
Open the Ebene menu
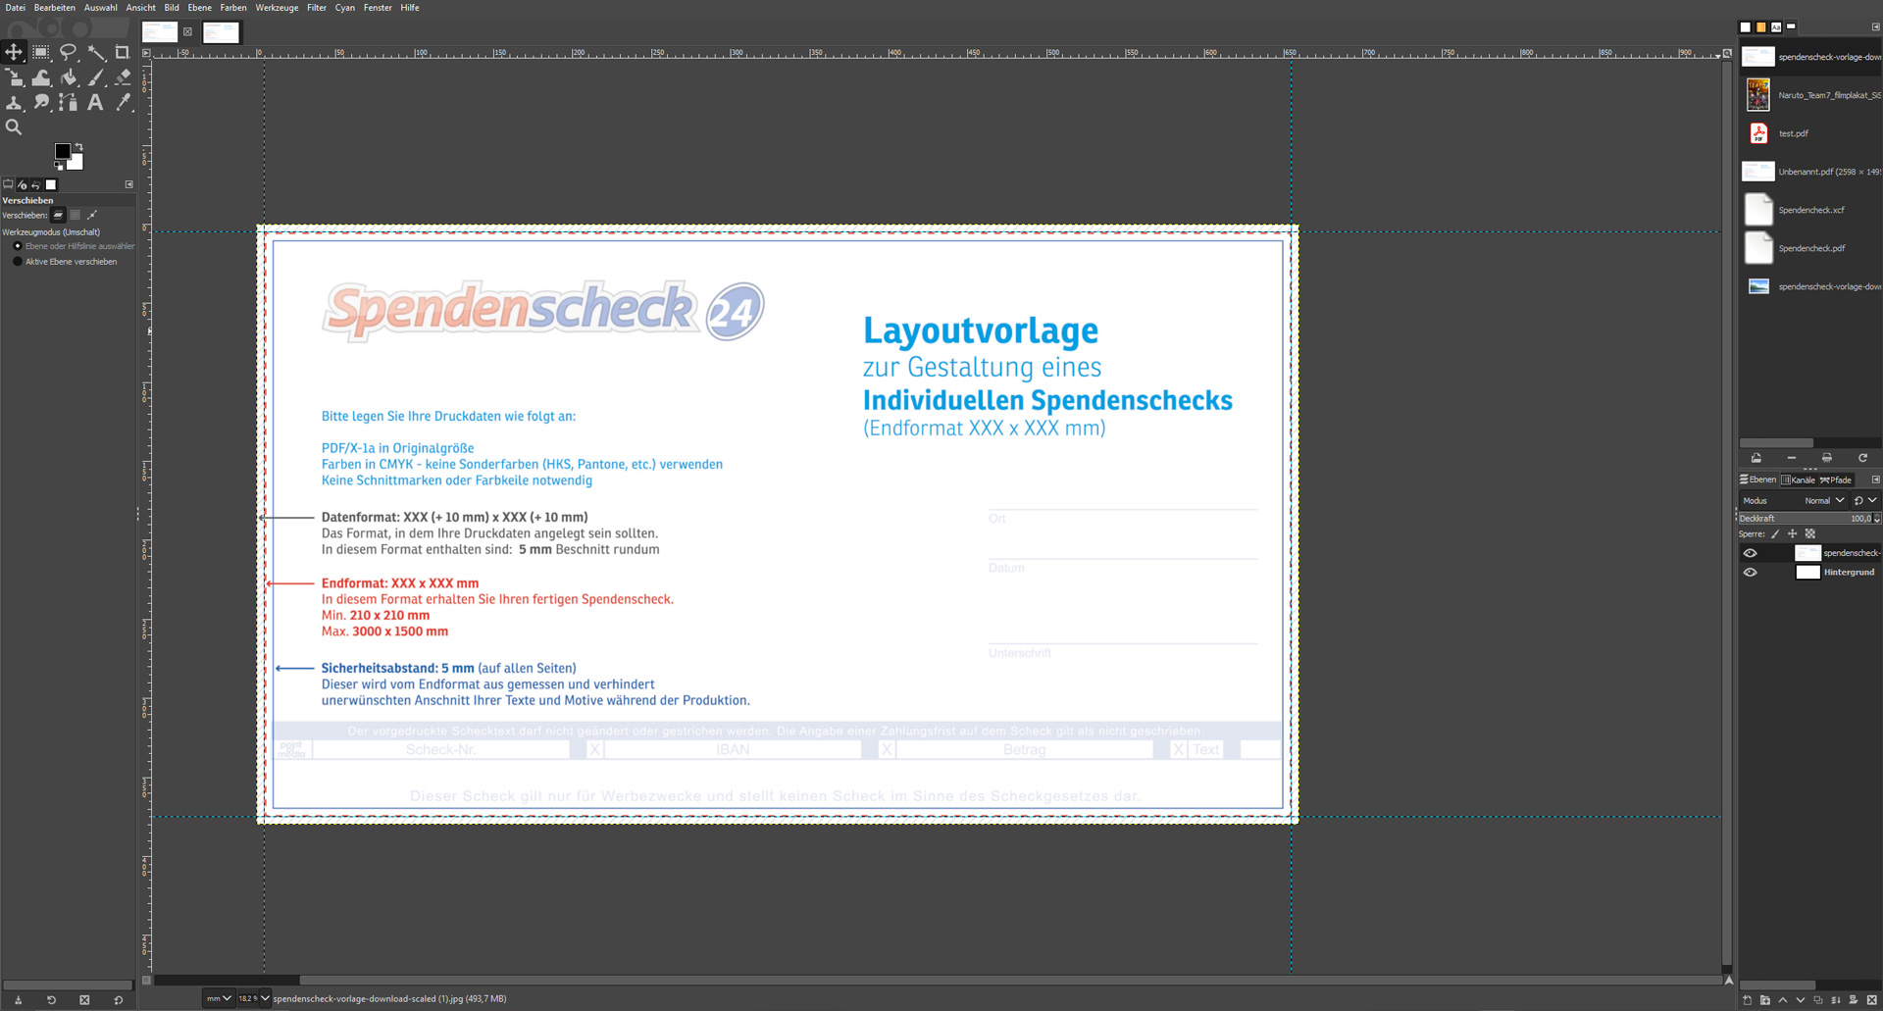(200, 8)
